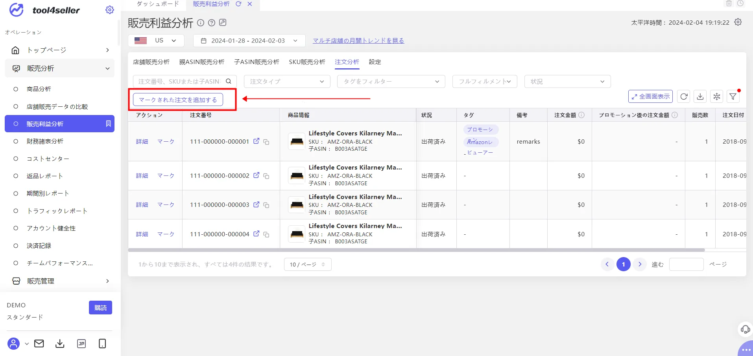
Task: Open 返品レポート in the sidebar
Action: tap(45, 176)
